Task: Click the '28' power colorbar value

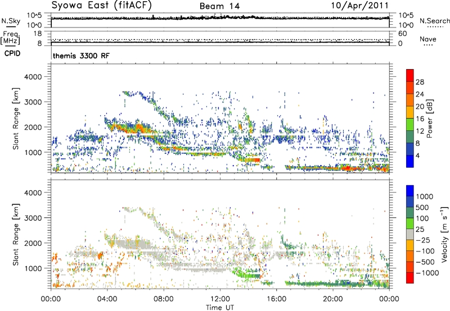Action: [x=420, y=82]
